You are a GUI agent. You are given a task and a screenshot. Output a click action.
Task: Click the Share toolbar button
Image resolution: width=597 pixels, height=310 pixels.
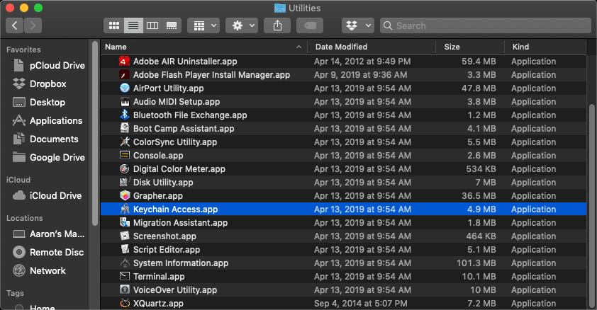[277, 25]
